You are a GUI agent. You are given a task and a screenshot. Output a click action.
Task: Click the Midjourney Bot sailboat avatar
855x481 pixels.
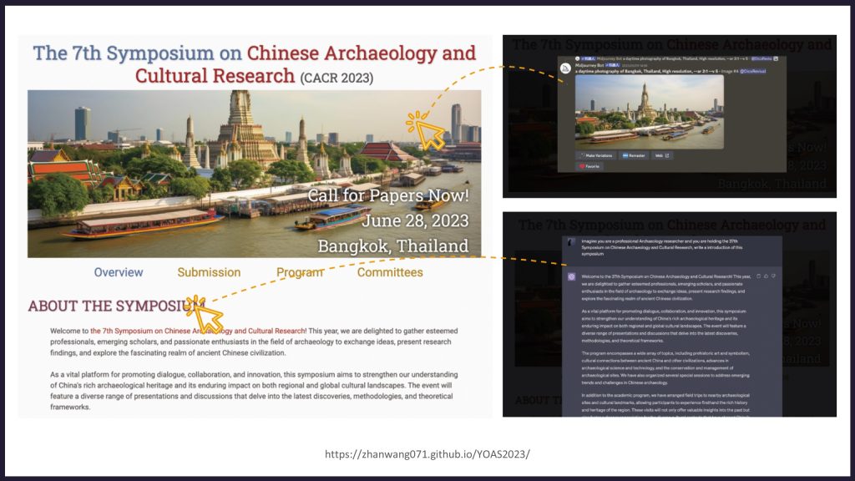(x=565, y=68)
